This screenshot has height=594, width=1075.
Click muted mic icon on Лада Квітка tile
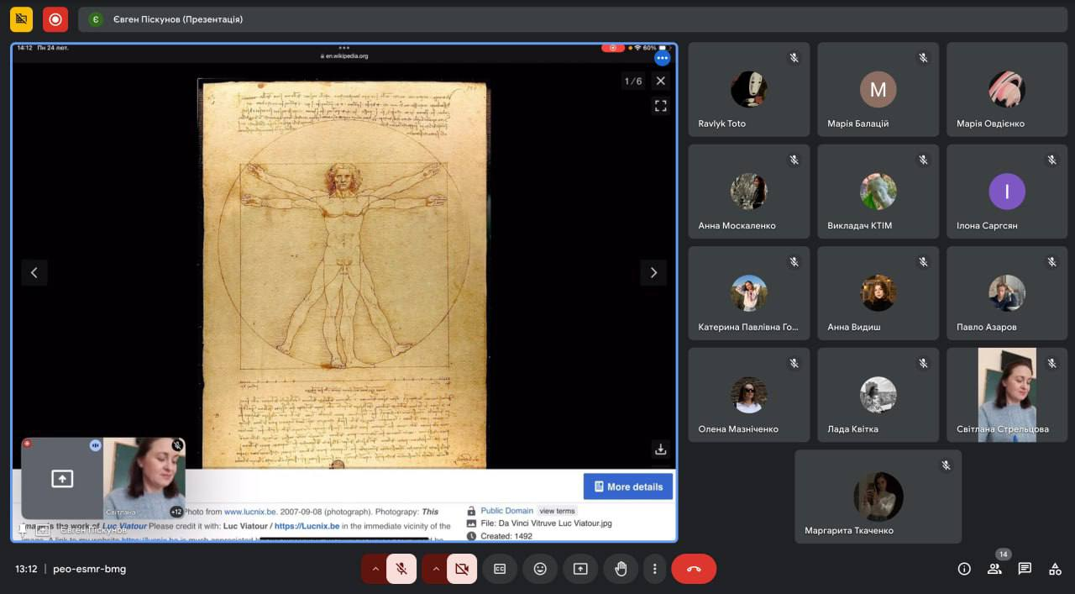point(923,363)
